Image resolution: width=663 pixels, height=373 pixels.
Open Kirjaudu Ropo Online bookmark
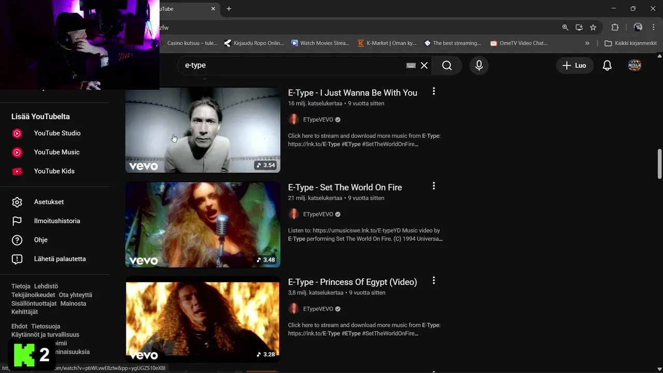(254, 43)
